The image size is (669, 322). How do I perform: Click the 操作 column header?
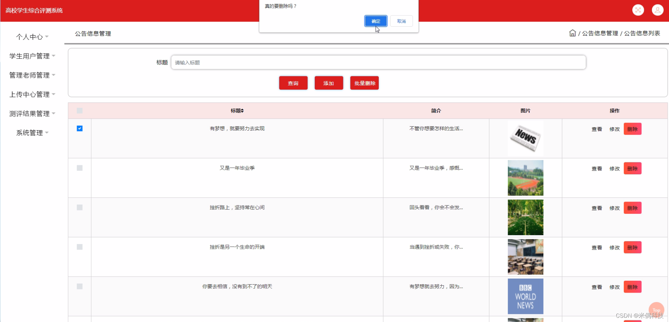pos(614,111)
